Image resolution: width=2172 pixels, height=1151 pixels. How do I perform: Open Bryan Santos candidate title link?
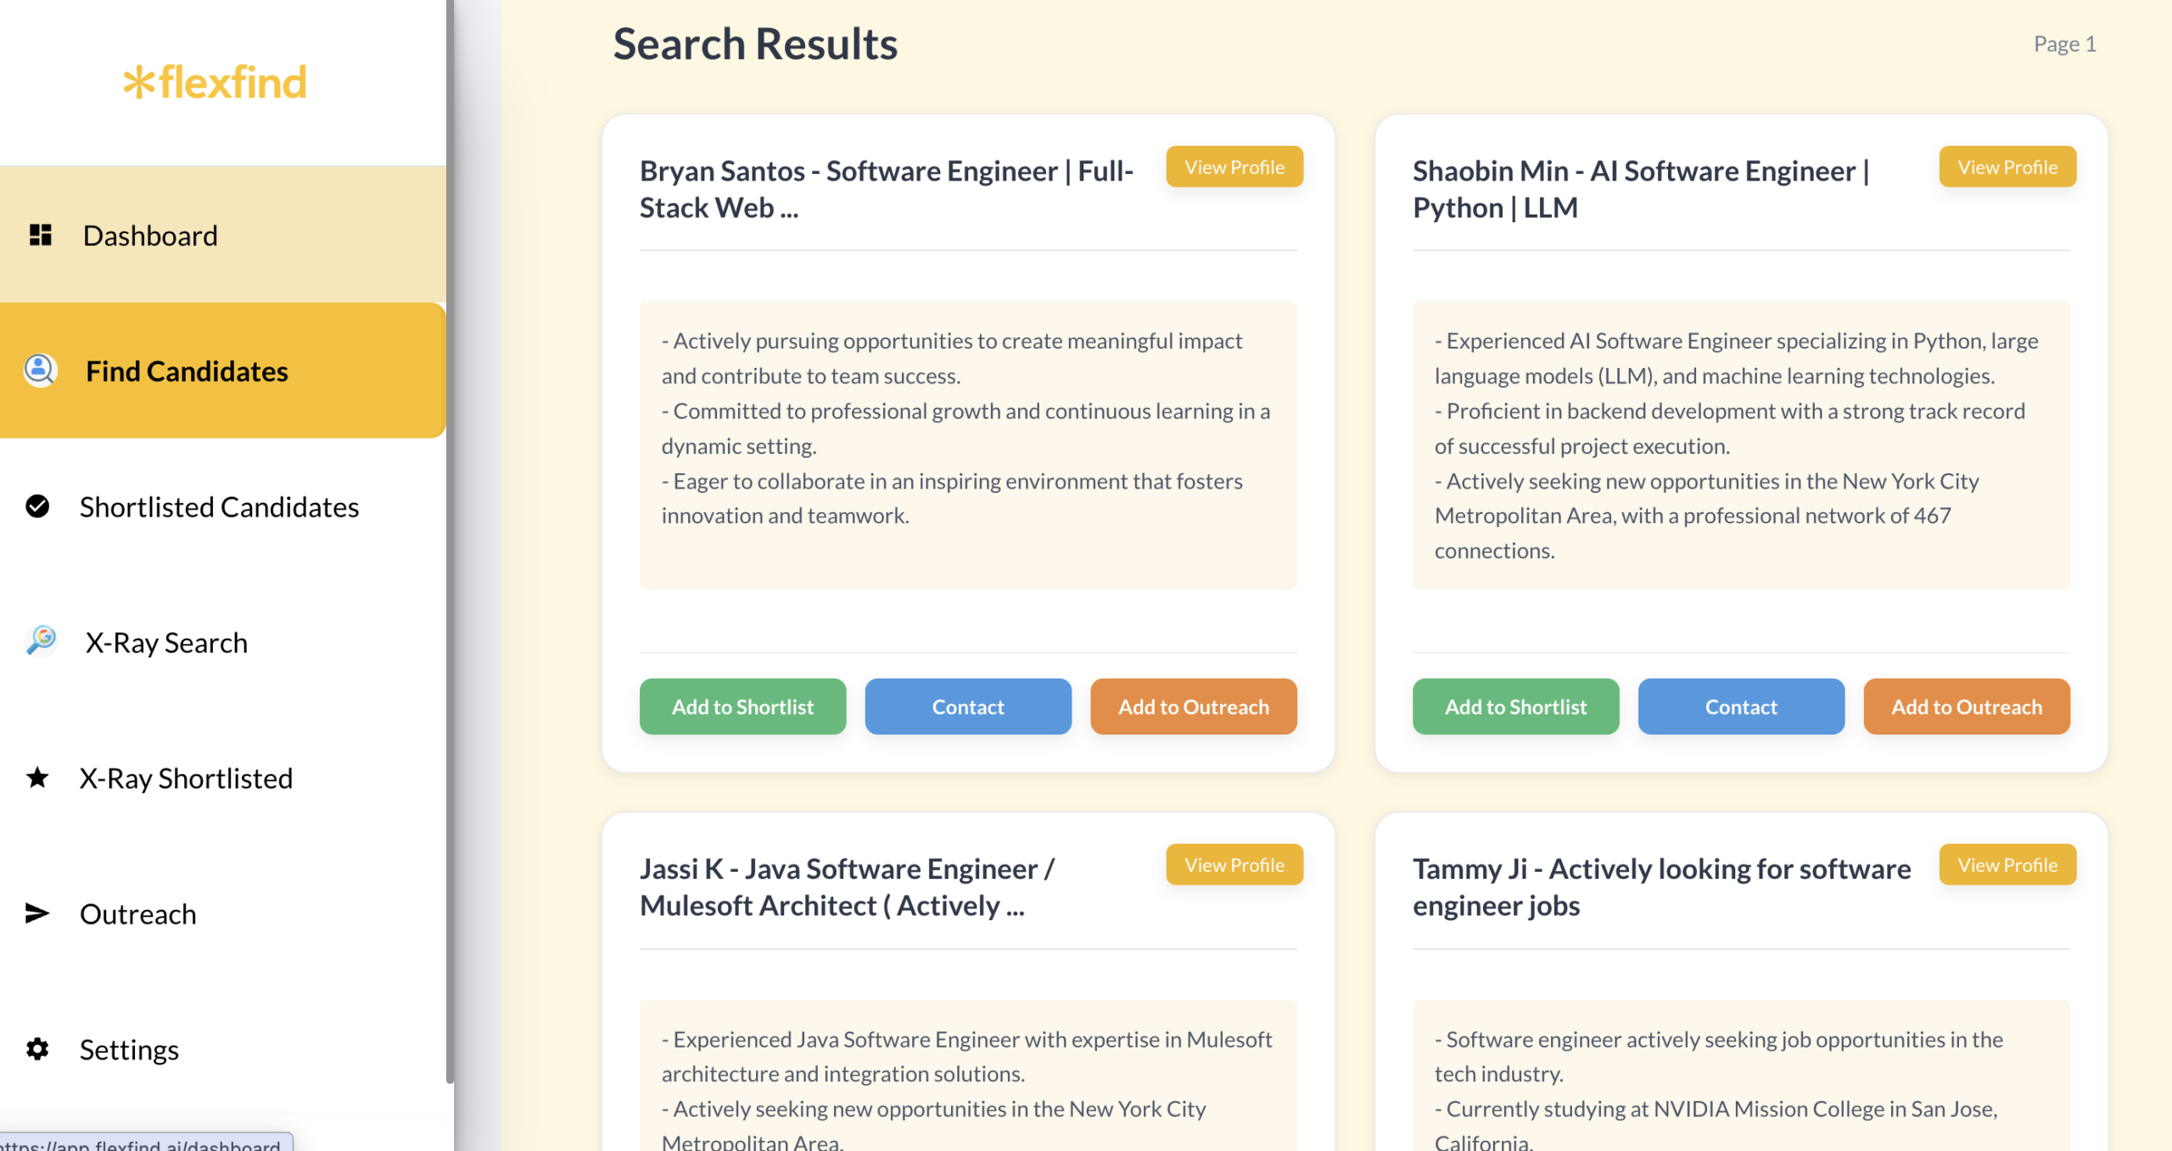(887, 189)
